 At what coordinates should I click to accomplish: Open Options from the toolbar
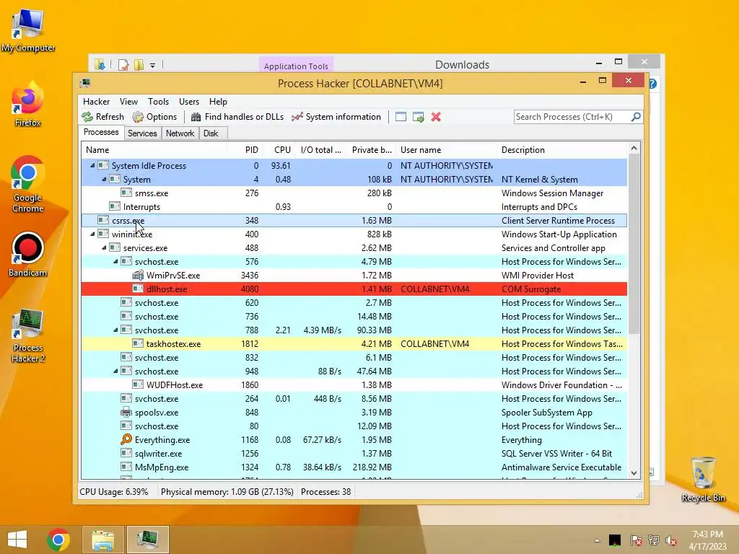point(154,117)
